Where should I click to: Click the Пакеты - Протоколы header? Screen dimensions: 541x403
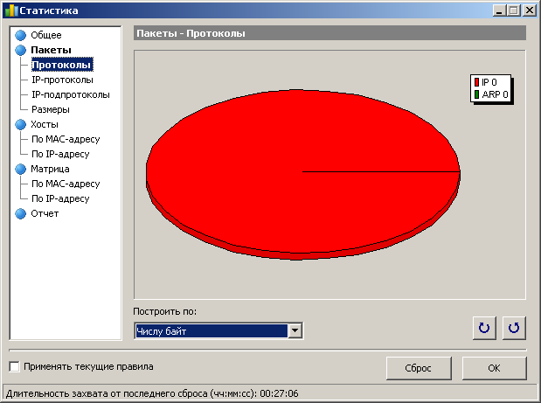tap(329, 33)
